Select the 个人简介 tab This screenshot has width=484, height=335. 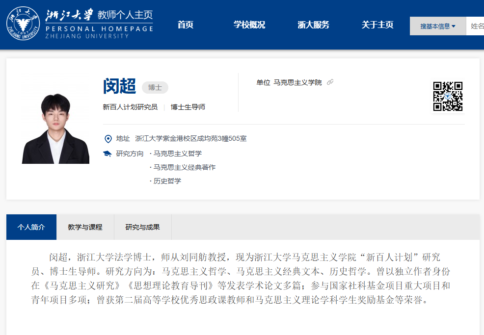(x=31, y=227)
